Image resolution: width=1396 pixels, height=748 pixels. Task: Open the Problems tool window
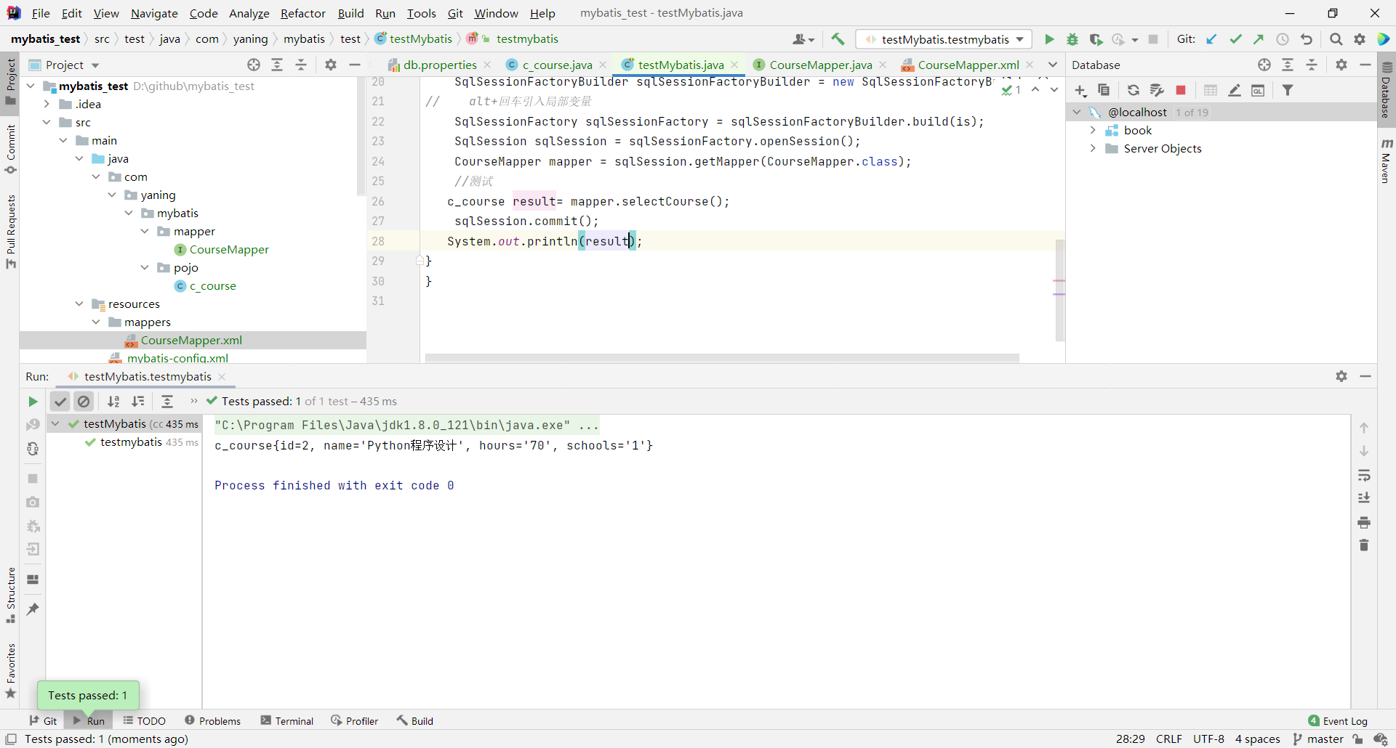pyautogui.click(x=212, y=720)
